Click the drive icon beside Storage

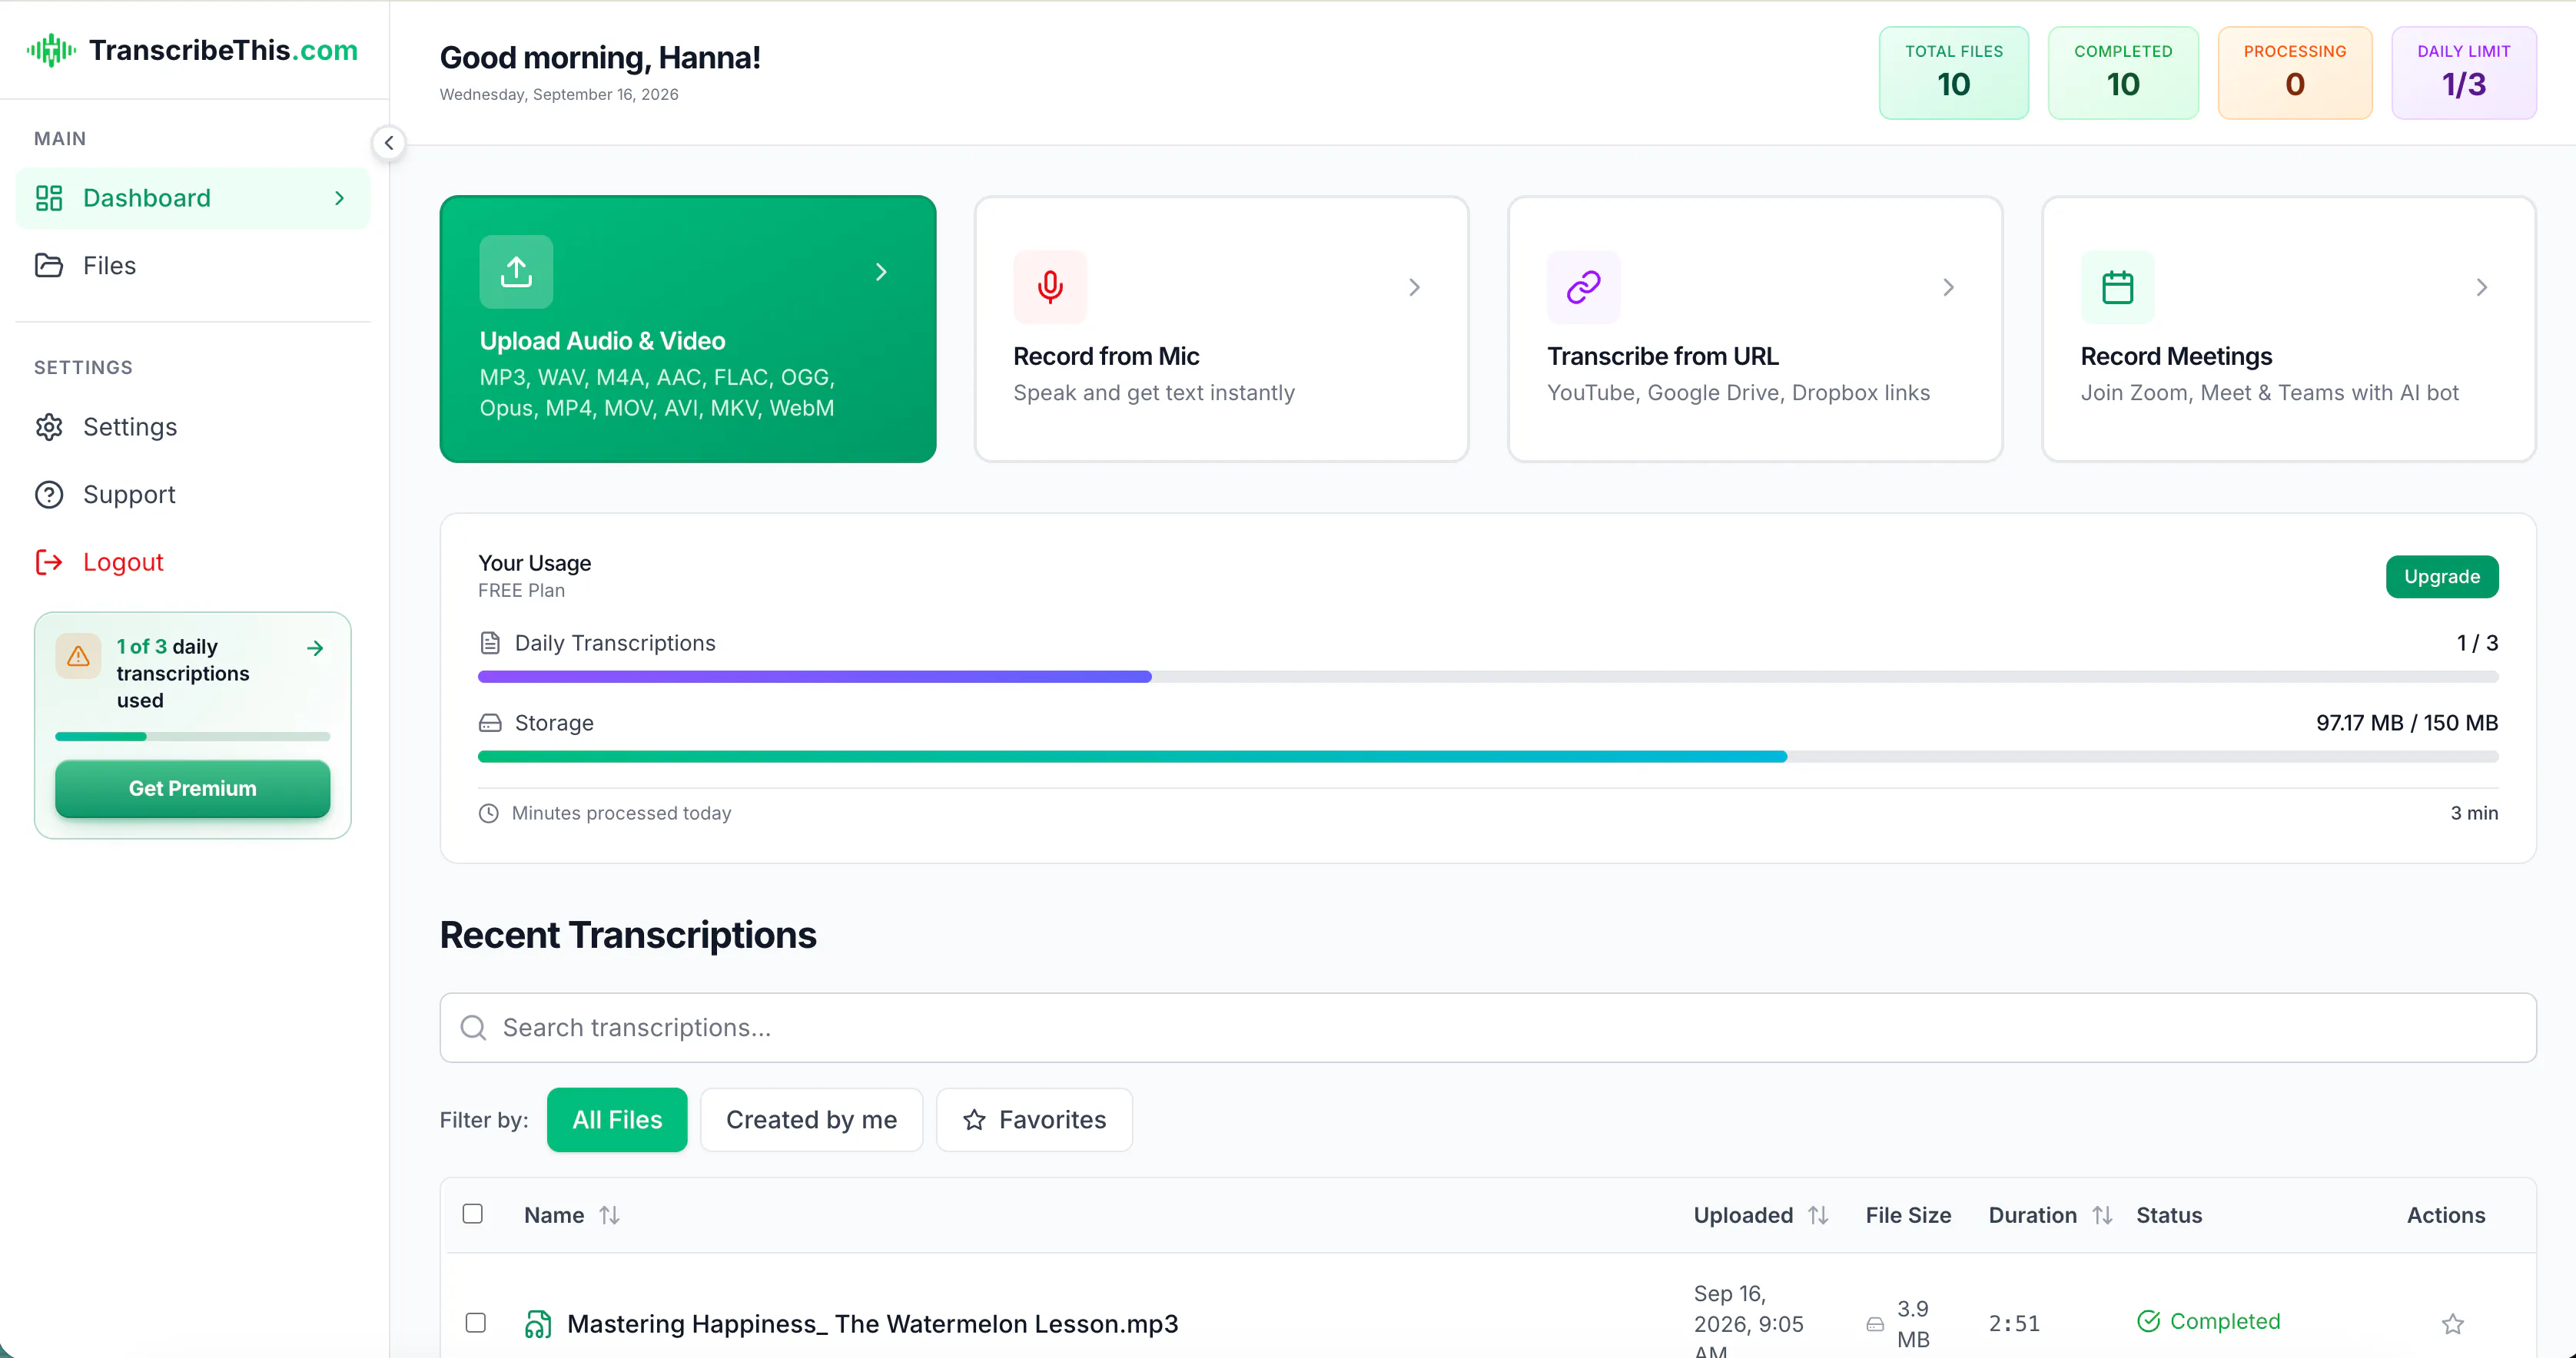[x=490, y=723]
